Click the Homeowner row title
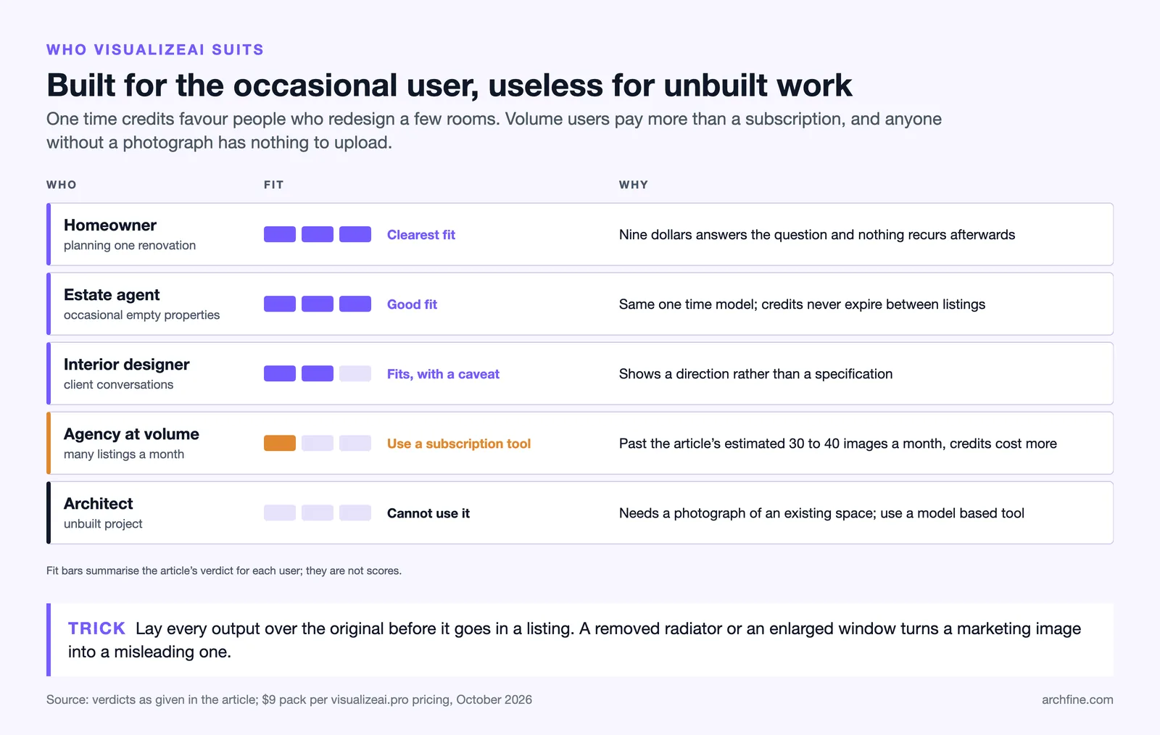 tap(110, 225)
